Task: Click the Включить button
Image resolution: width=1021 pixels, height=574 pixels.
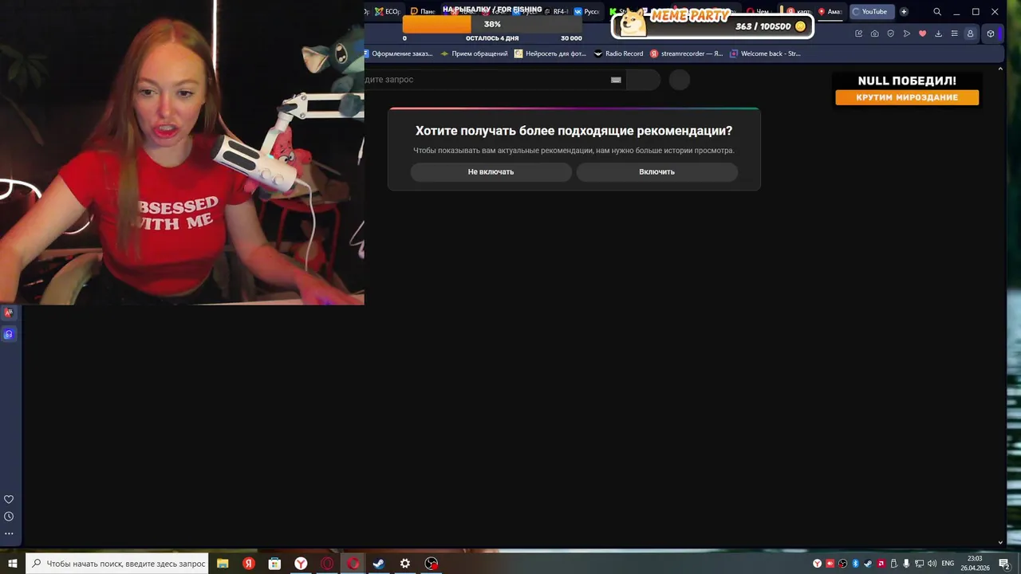Action: pyautogui.click(x=657, y=172)
